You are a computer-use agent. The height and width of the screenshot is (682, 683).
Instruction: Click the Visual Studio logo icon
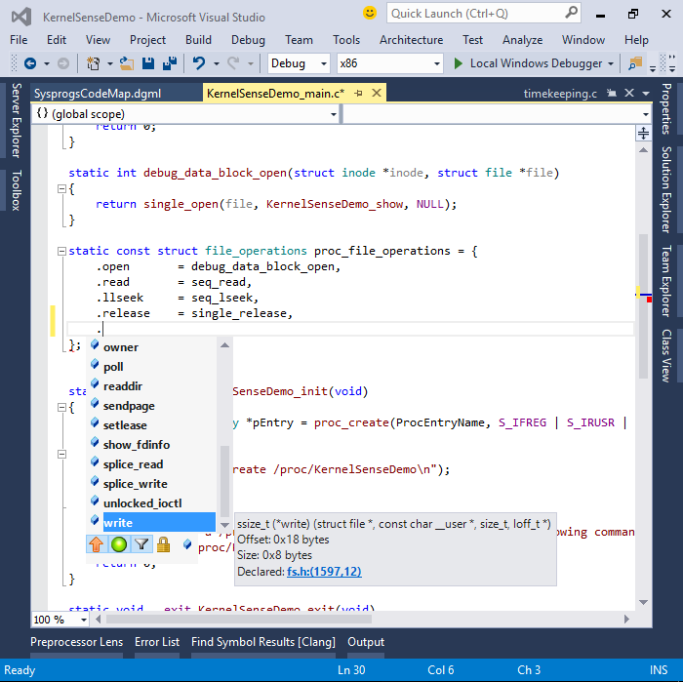20,17
